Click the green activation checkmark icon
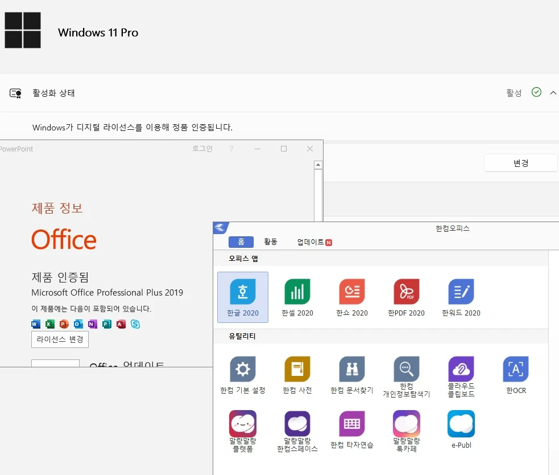The height and width of the screenshot is (475, 559). click(536, 92)
